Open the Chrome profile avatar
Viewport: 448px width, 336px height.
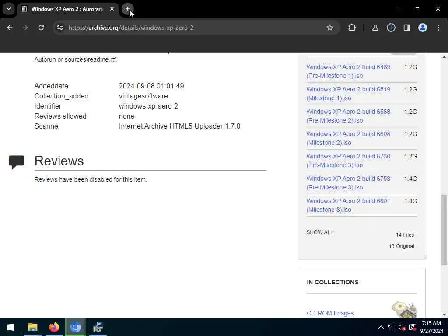[423, 28]
